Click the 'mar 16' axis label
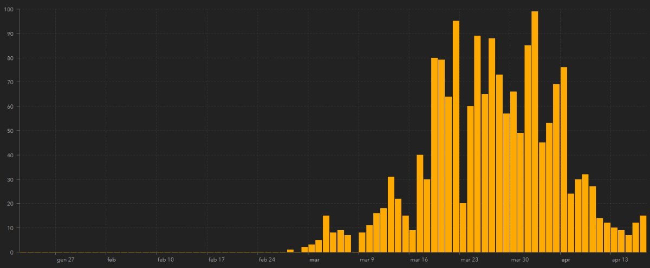This screenshot has height=268, width=650. click(419, 260)
